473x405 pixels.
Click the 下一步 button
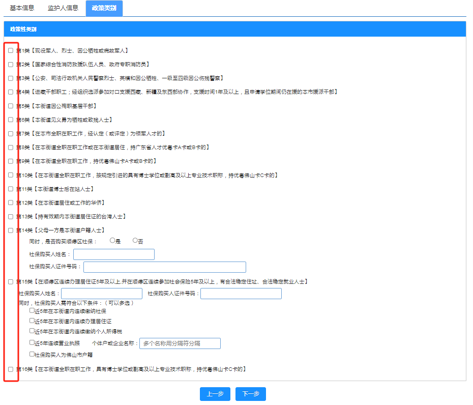click(x=251, y=394)
